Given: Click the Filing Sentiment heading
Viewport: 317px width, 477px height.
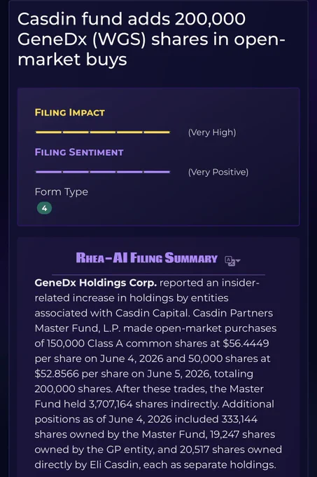Looking at the screenshot, I should click(79, 152).
